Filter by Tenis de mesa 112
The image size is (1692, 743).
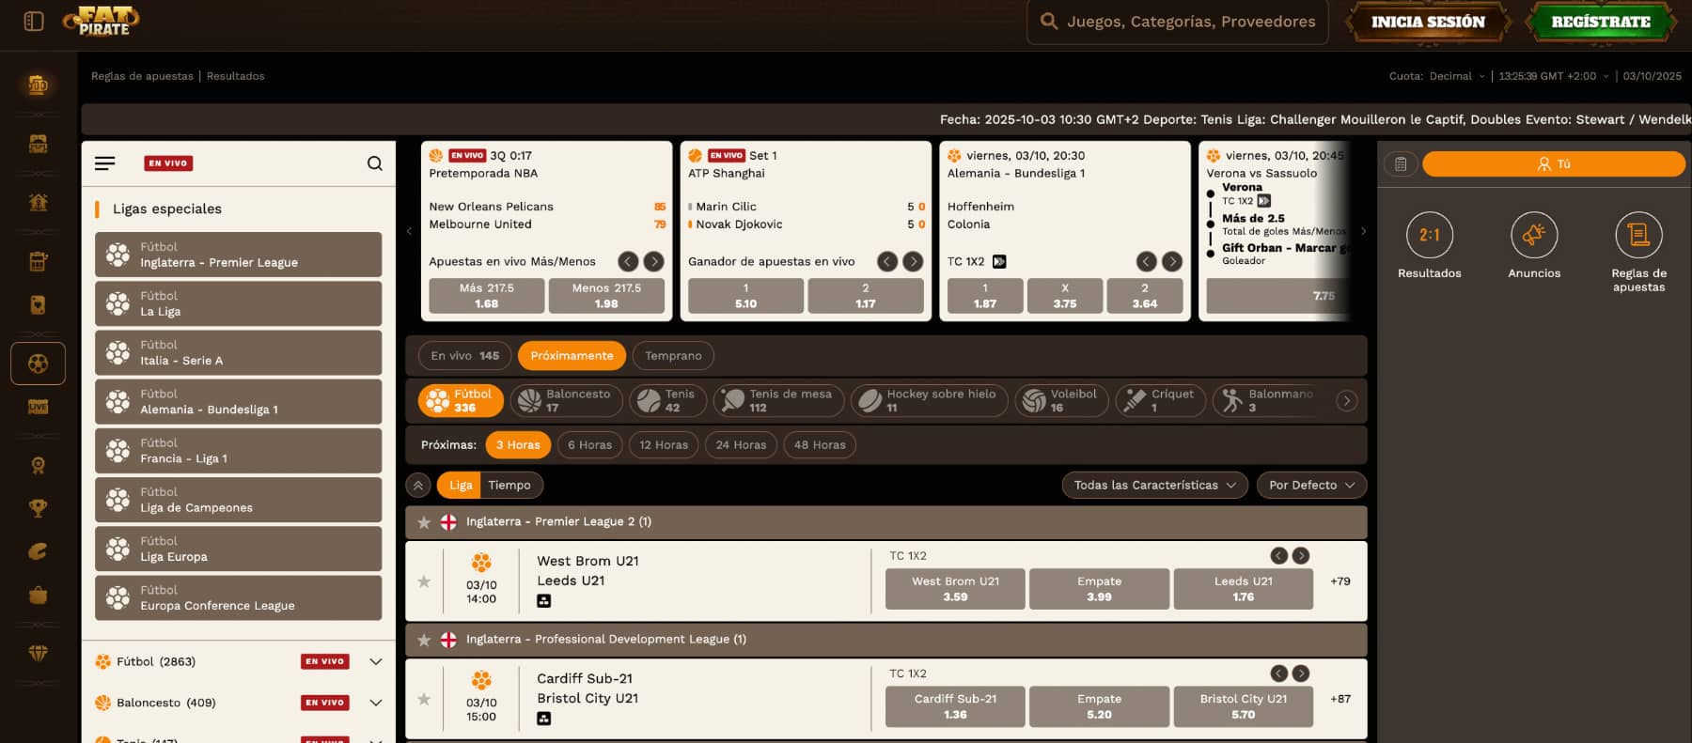(778, 401)
